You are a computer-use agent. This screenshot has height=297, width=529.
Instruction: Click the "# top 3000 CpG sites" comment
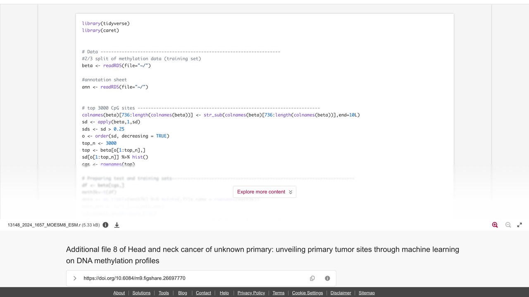(x=201, y=108)
